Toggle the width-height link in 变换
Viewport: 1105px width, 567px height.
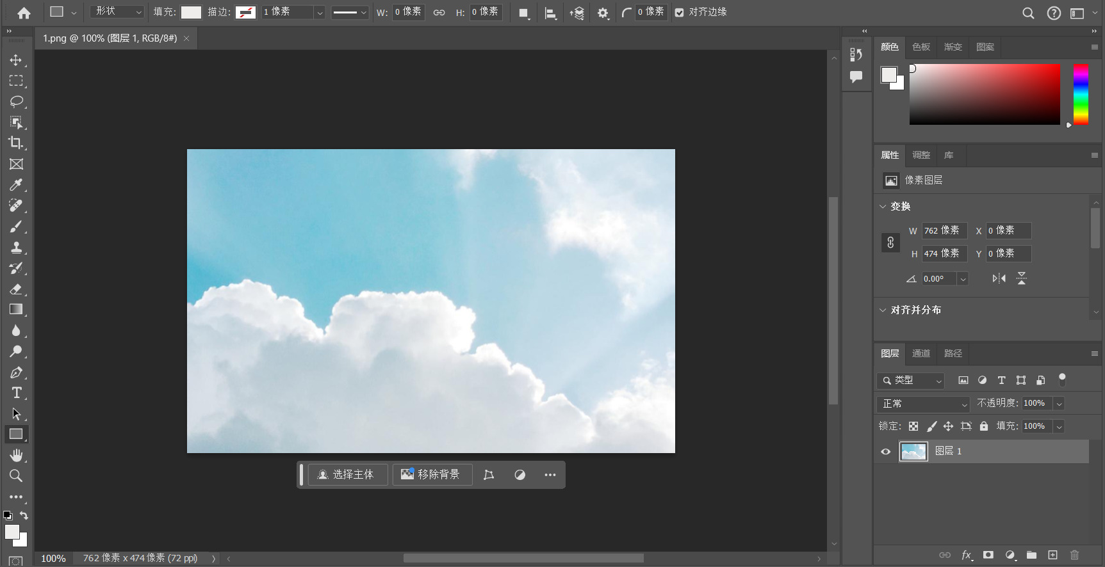pyautogui.click(x=890, y=243)
